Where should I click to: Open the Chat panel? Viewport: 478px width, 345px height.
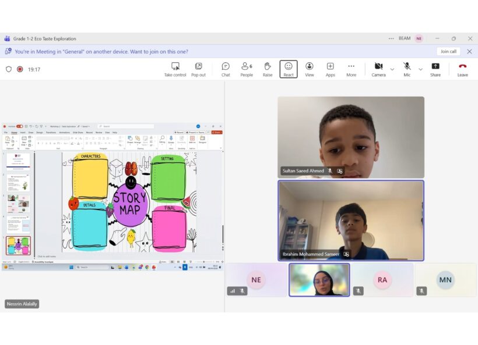[226, 69]
